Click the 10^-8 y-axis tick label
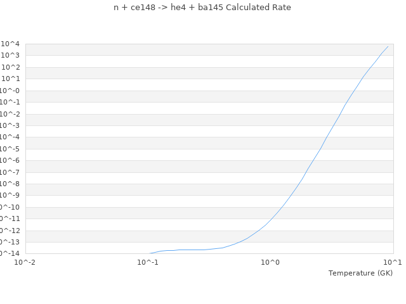 tap(11, 184)
